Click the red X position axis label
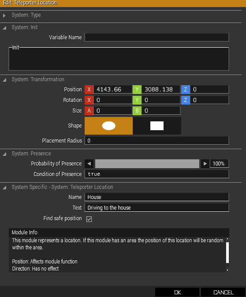The image size is (246, 297). pos(89,90)
